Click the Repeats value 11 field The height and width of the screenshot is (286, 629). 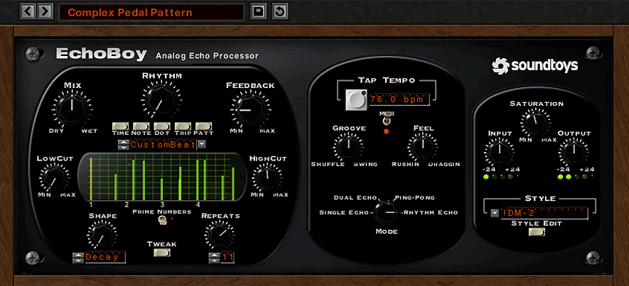click(227, 258)
